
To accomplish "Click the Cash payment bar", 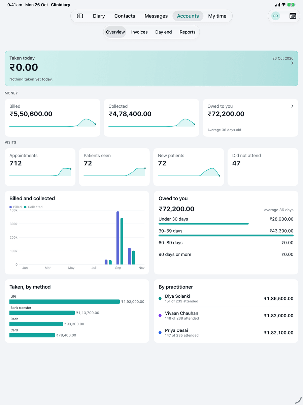I will coord(36,324).
